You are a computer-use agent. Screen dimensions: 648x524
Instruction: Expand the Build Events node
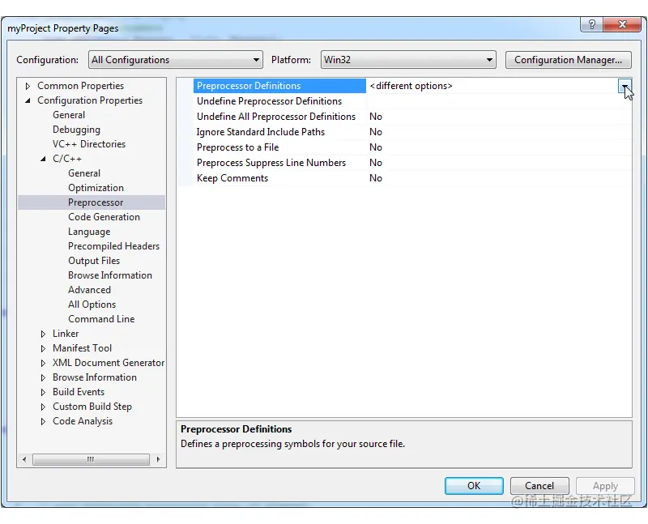[x=43, y=392]
